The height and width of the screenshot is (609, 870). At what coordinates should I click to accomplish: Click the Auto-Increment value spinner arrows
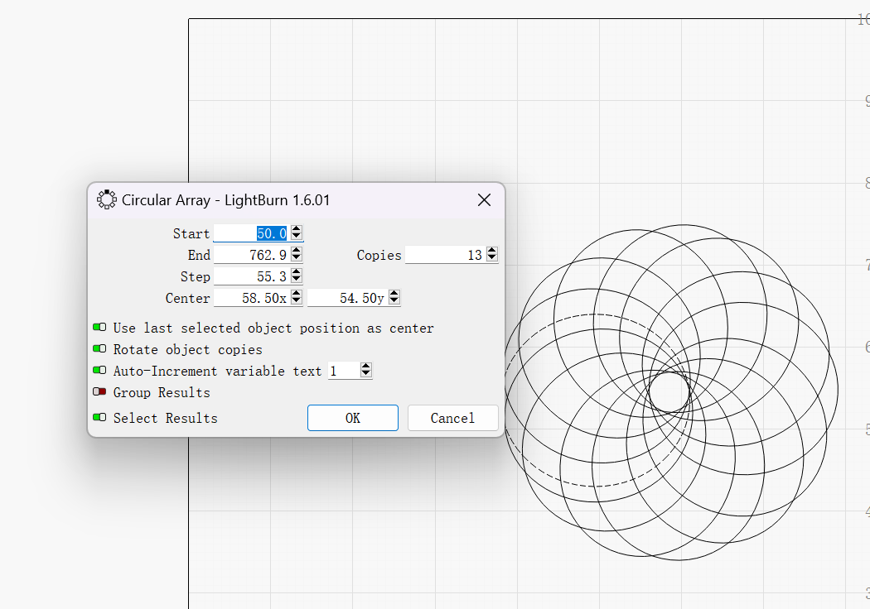pos(366,371)
